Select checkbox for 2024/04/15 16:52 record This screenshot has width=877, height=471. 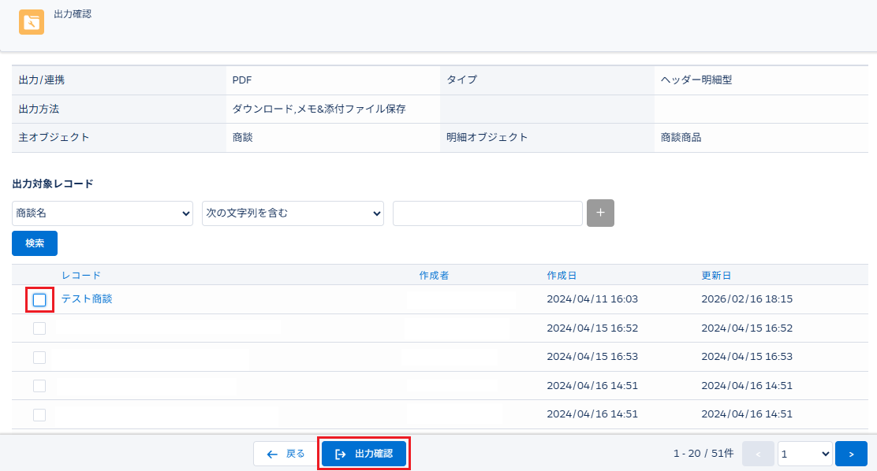(x=39, y=328)
